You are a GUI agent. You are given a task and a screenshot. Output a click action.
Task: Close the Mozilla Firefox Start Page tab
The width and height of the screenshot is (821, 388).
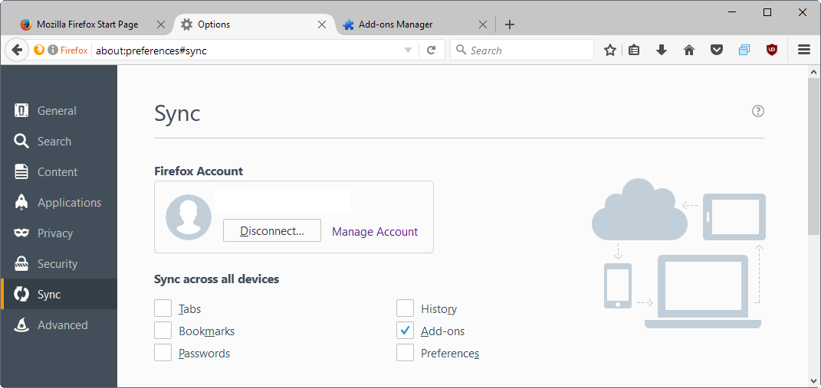161,24
